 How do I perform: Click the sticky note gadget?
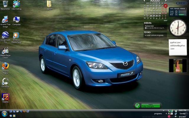pos(178,47)
